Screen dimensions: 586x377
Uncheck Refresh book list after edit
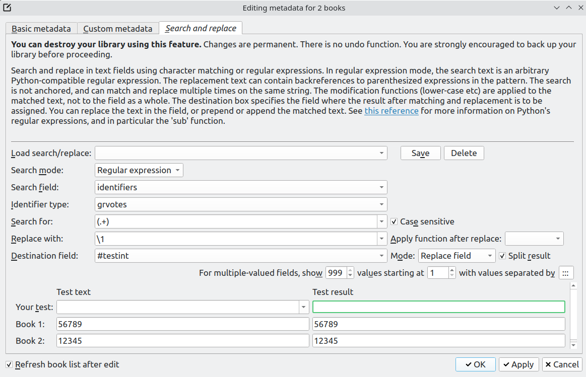tap(9, 364)
